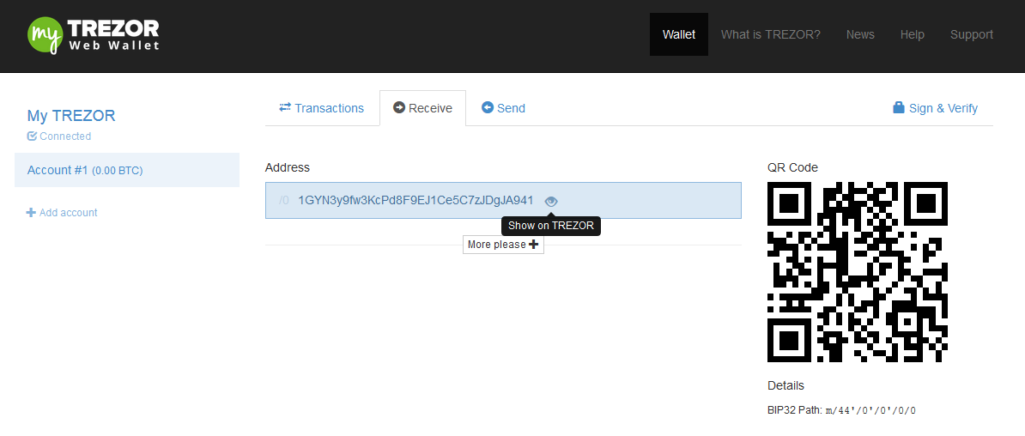
Task: Select Account #1 in the sidebar
Action: (x=127, y=170)
